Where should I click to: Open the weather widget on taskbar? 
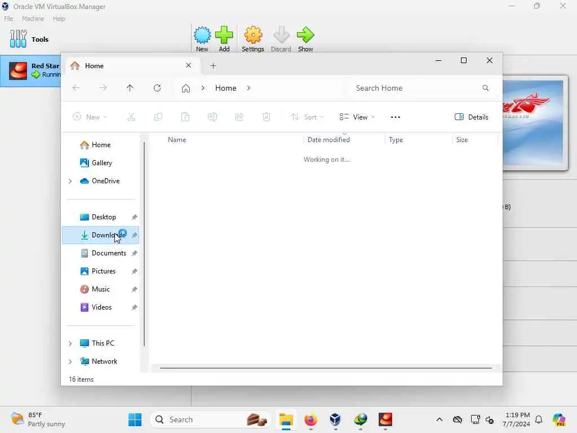(38, 419)
